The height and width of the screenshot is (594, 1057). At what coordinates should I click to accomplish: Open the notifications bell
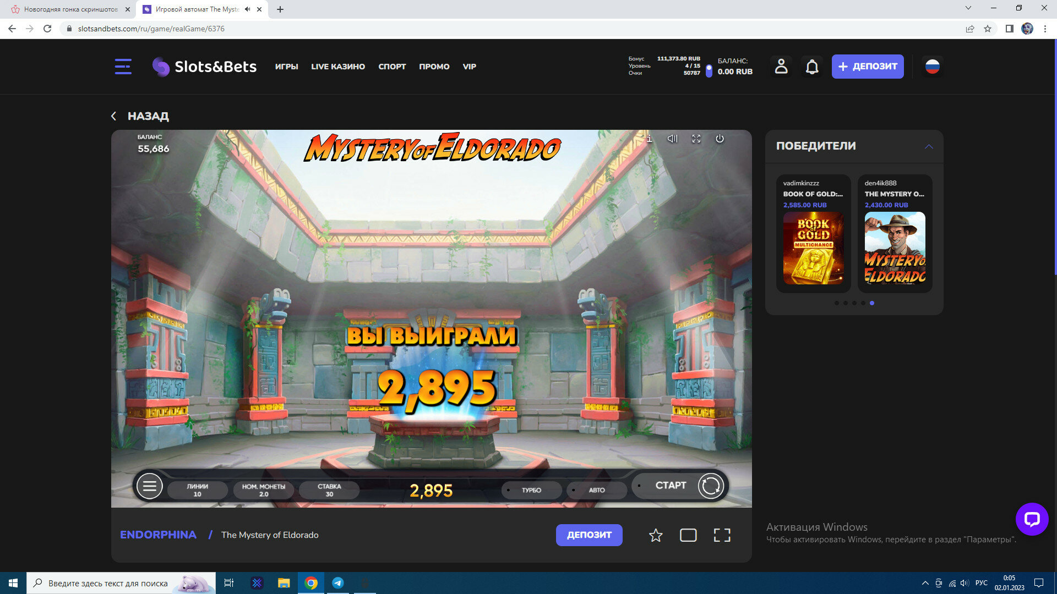(x=812, y=67)
